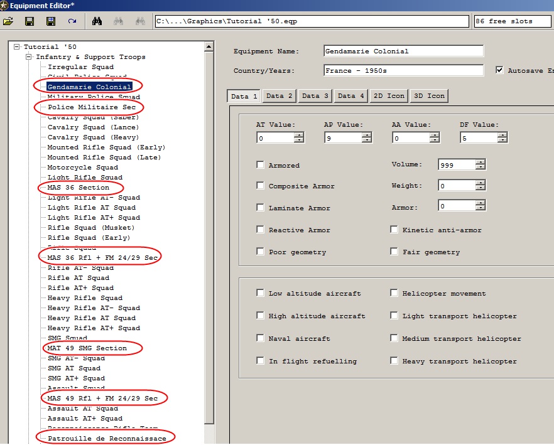Select MAS 36 Rfl + FM 24/29 Sec
Screen dimensions: 554x445
point(102,257)
